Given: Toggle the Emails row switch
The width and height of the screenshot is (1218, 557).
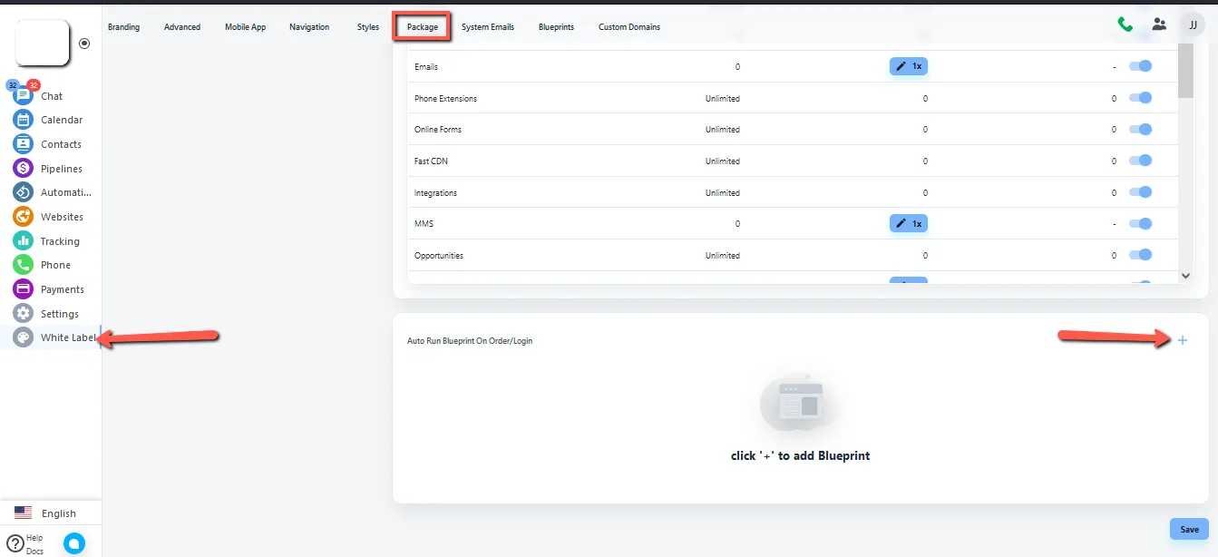Looking at the screenshot, I should tap(1140, 66).
